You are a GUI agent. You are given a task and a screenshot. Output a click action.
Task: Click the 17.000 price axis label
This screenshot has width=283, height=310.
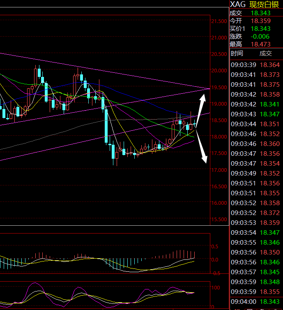219,170
